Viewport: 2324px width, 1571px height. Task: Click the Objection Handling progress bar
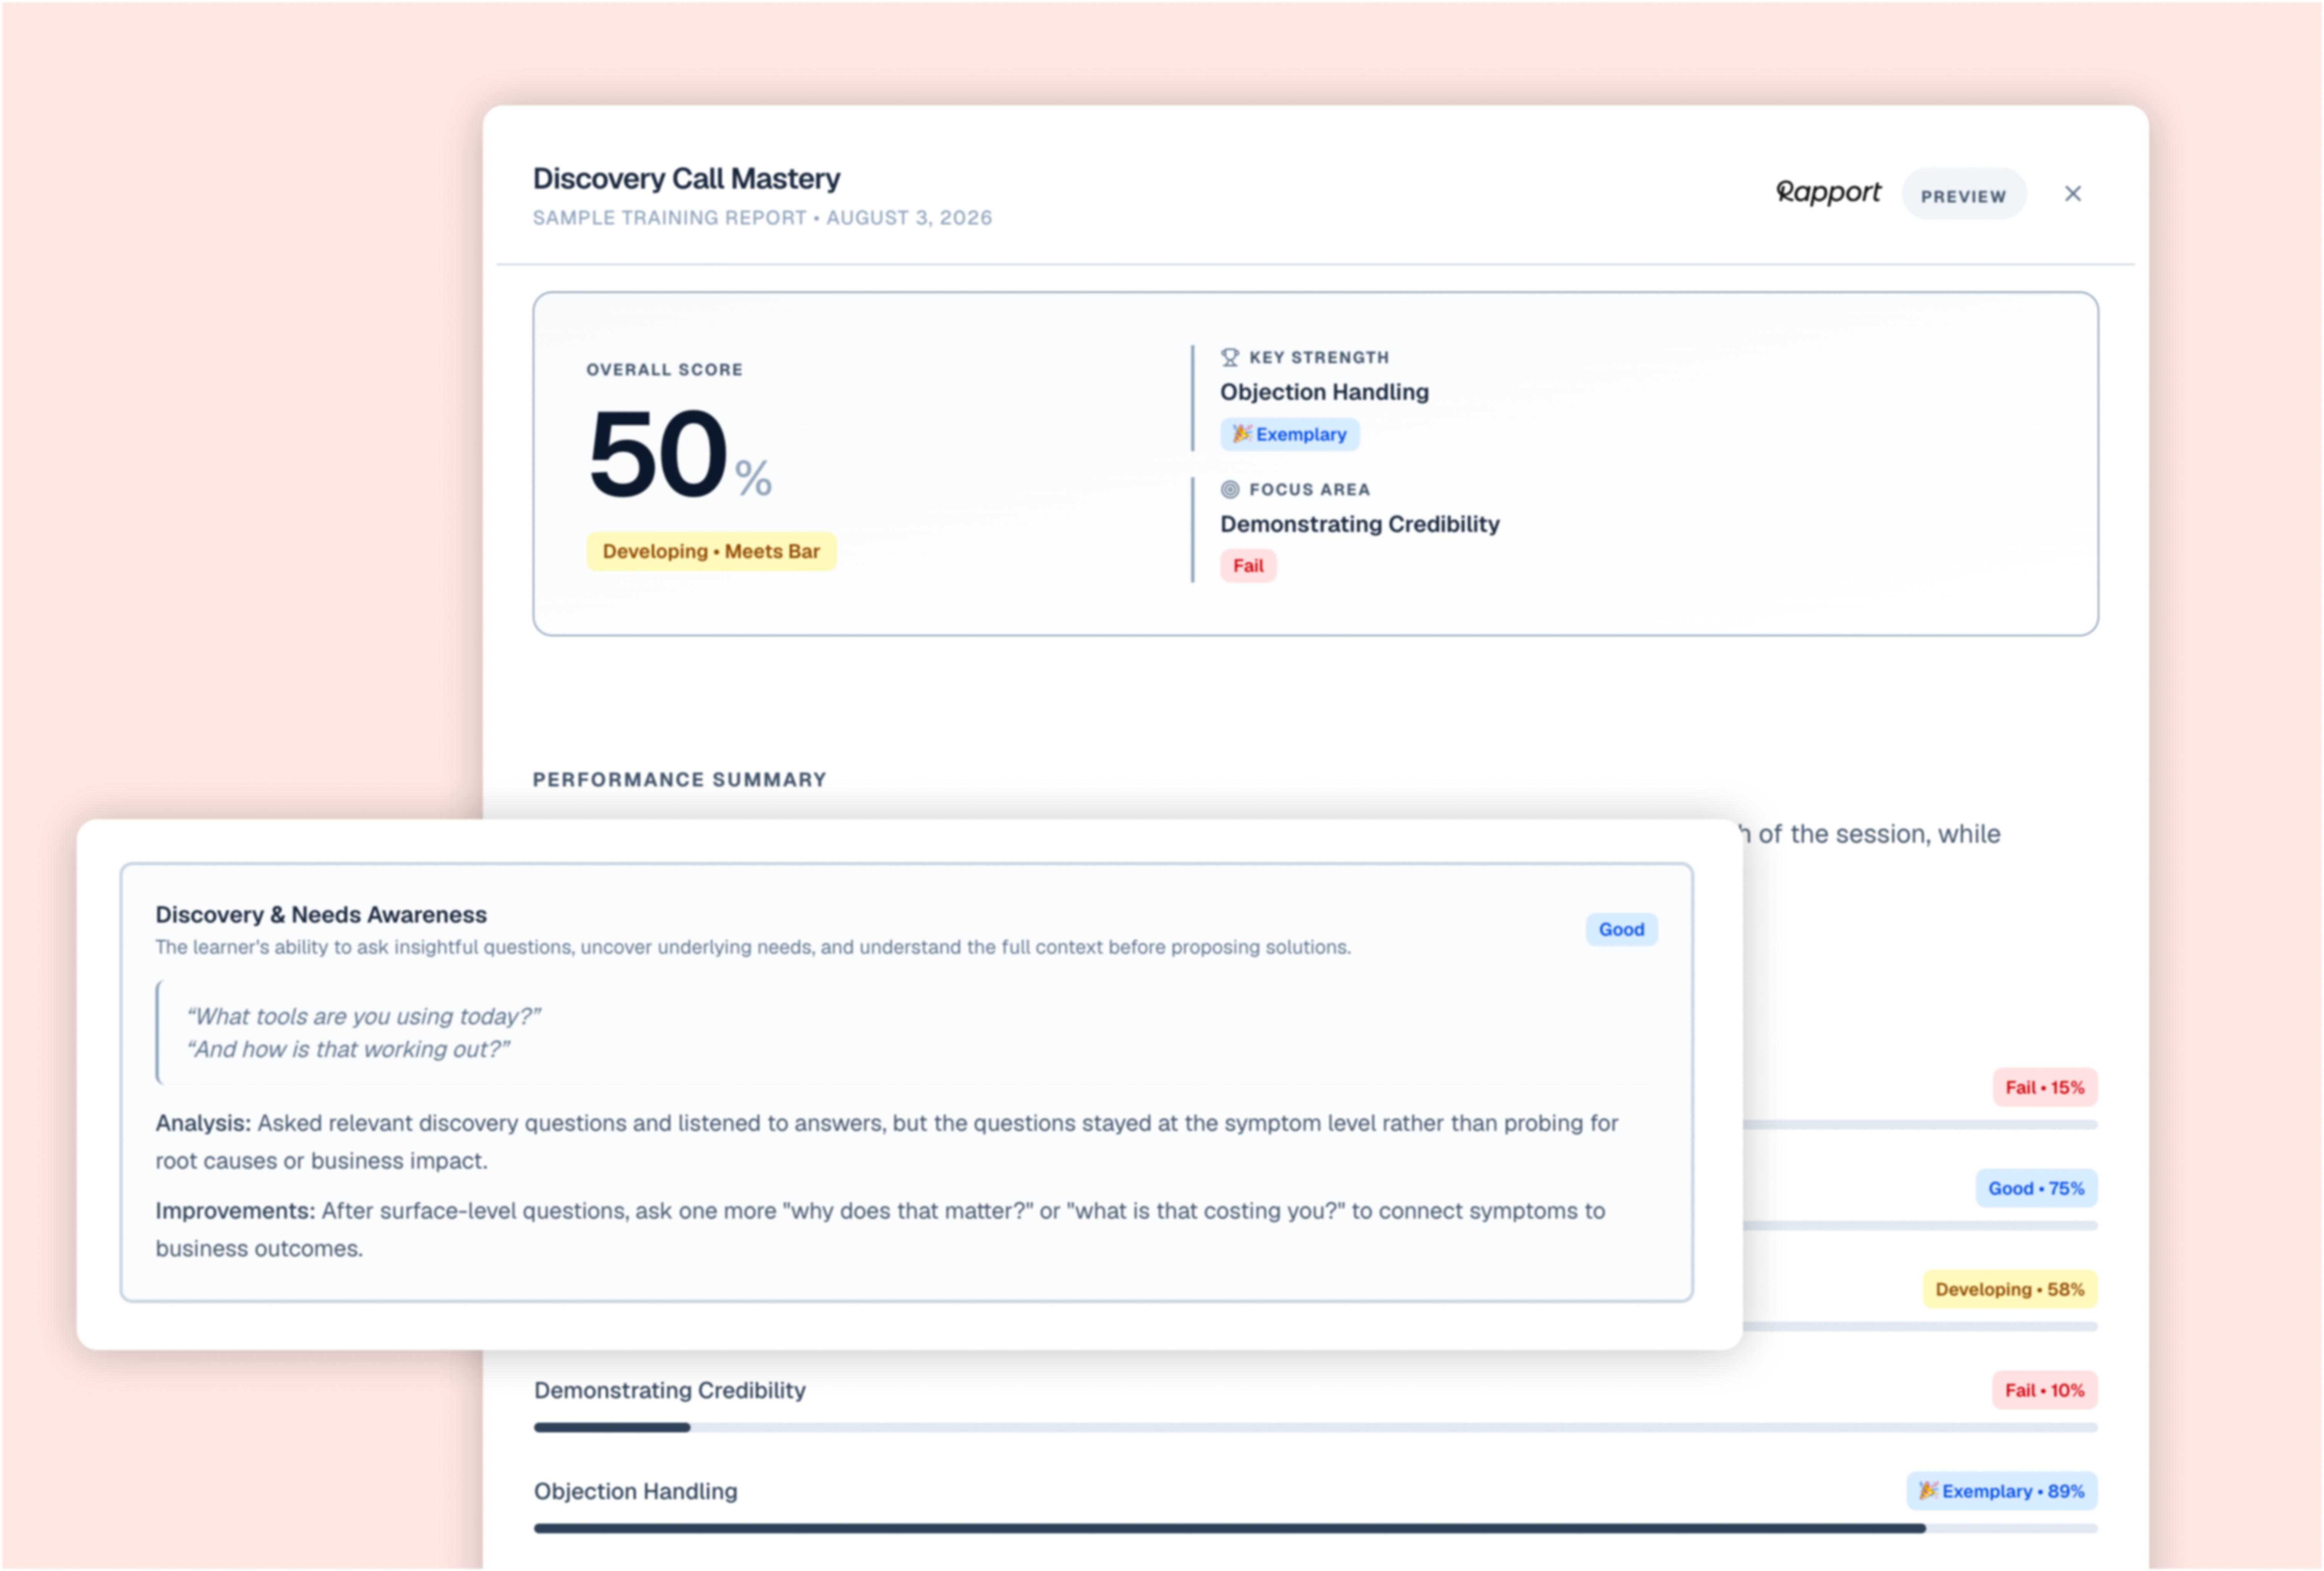click(1315, 1528)
